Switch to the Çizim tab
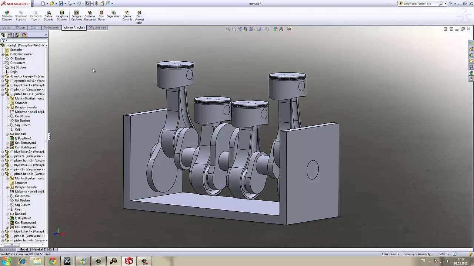Screen dimensions: 474x266 [x=34, y=27]
